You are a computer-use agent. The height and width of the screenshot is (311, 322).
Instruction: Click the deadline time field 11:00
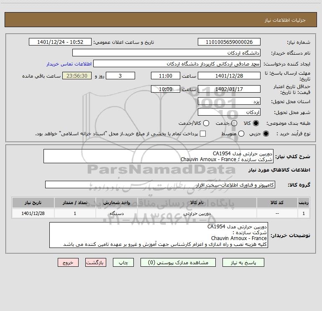click(166, 76)
